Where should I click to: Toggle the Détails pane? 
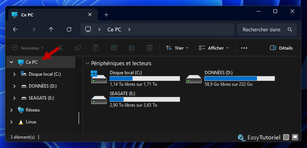[281, 48]
